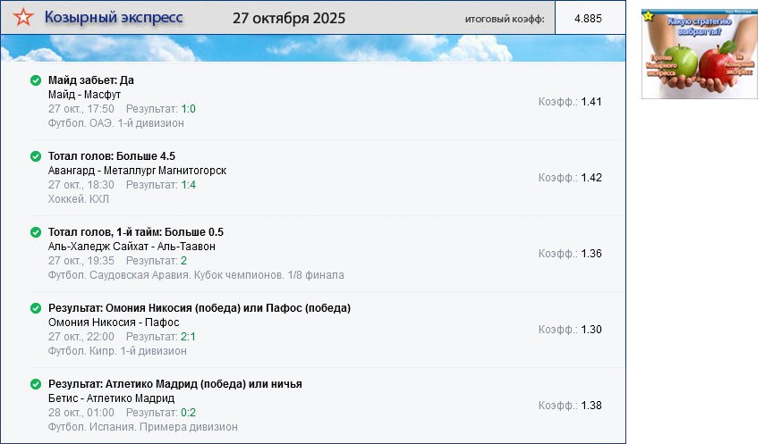
Task: Click coefficient 1.38 for Атлетико bet
Action: click(591, 406)
